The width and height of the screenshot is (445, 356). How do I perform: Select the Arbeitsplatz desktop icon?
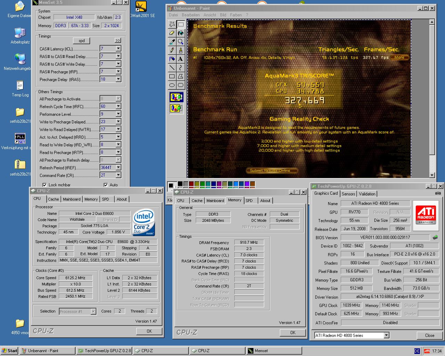pos(20,36)
